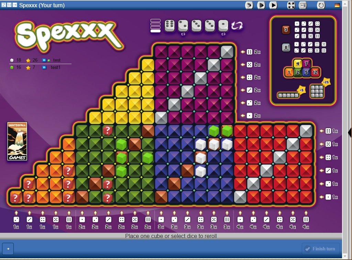Click the step-forward button in the title bar

(x=261, y=5)
